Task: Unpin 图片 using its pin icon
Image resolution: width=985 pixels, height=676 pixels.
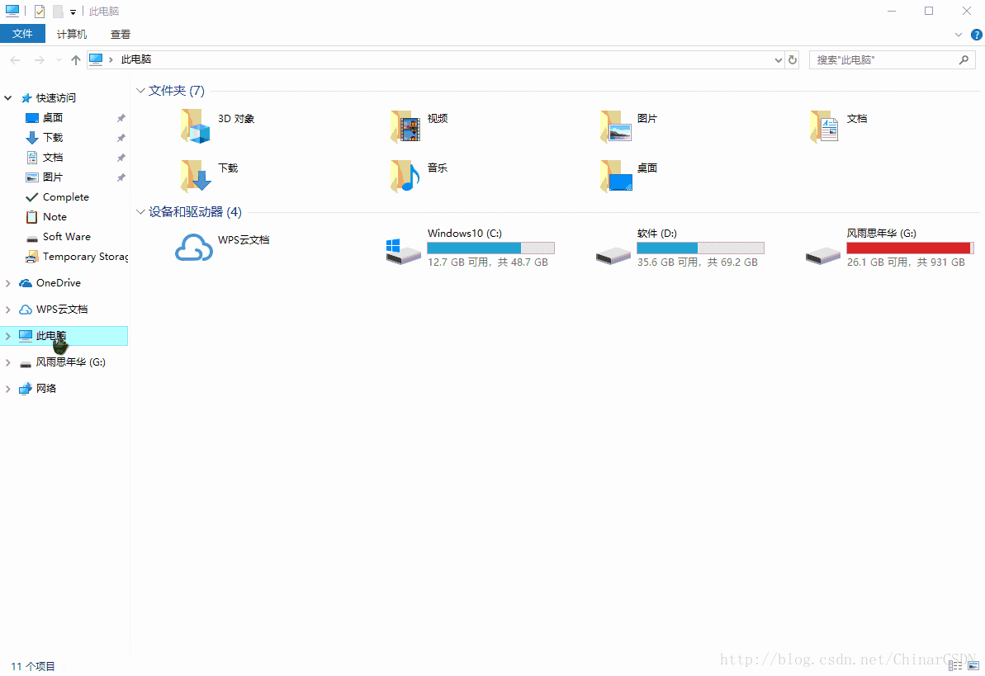Action: pos(121,177)
